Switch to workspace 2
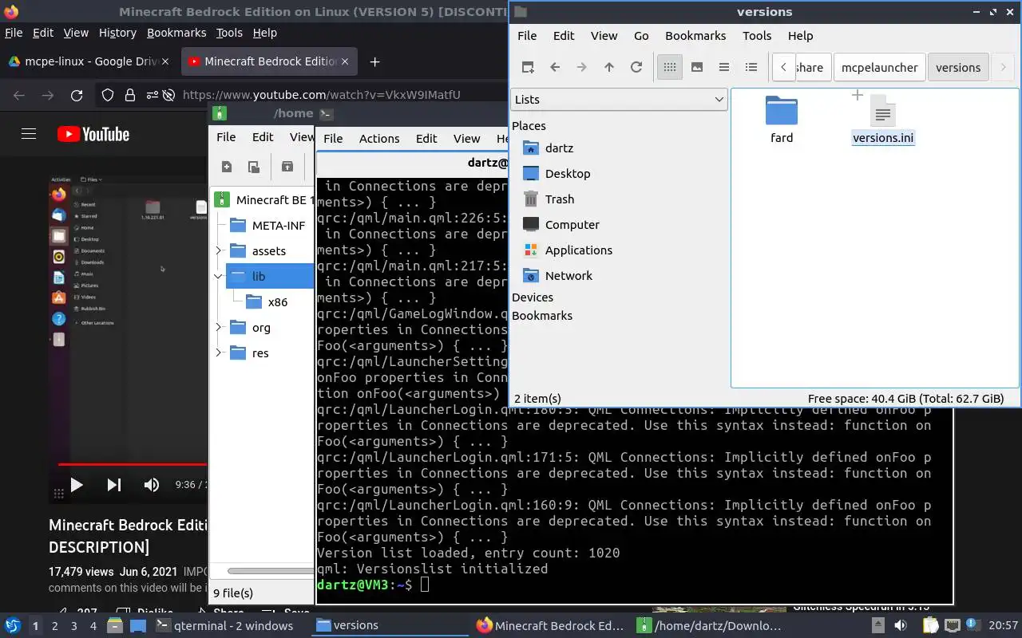The image size is (1022, 638). pos(55,626)
